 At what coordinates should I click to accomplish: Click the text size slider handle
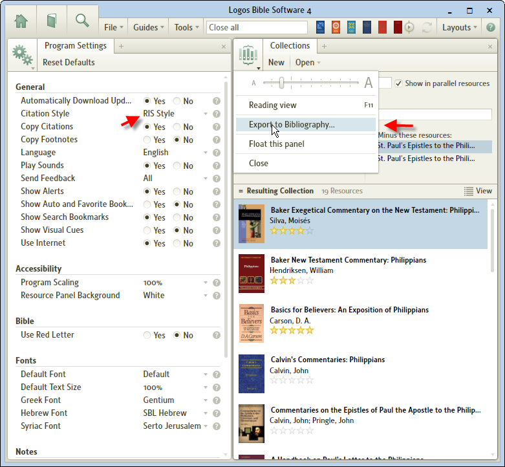coord(281,83)
